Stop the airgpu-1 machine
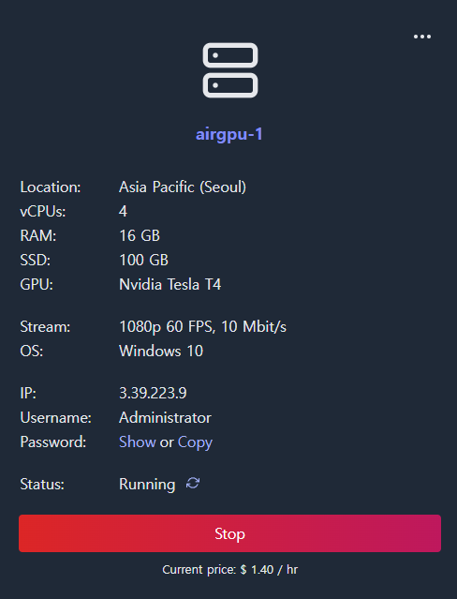This screenshot has width=457, height=599. pyautogui.click(x=229, y=533)
